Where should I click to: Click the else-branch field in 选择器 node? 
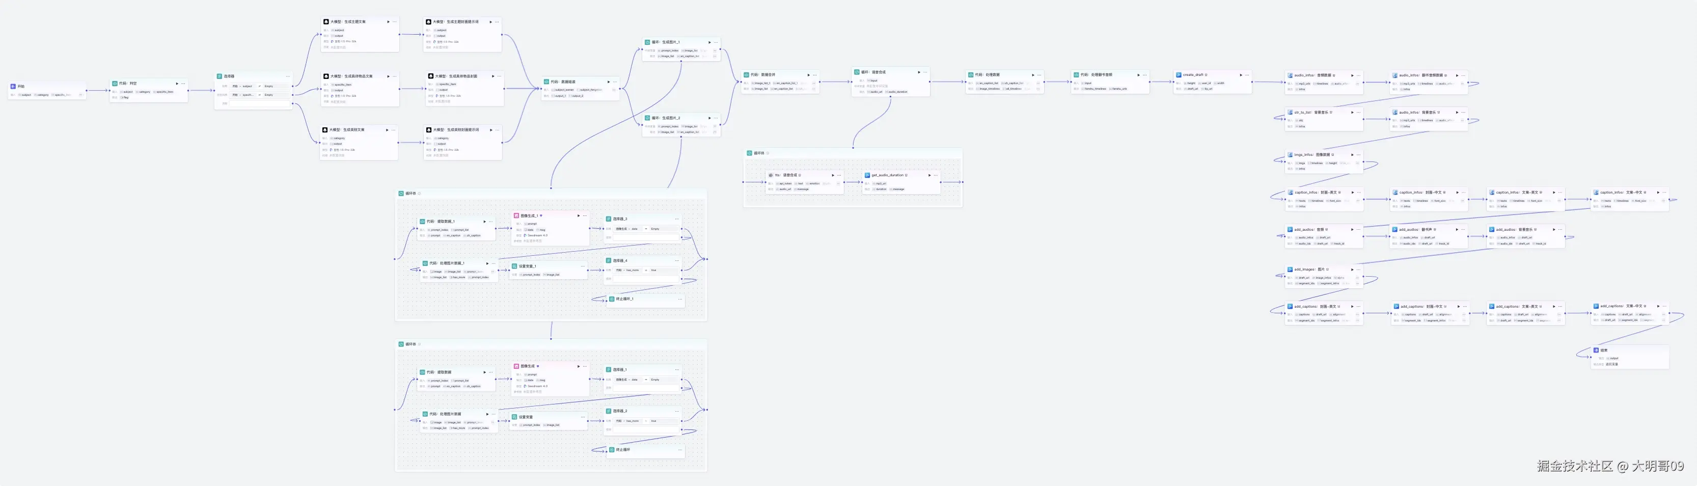pos(260,103)
